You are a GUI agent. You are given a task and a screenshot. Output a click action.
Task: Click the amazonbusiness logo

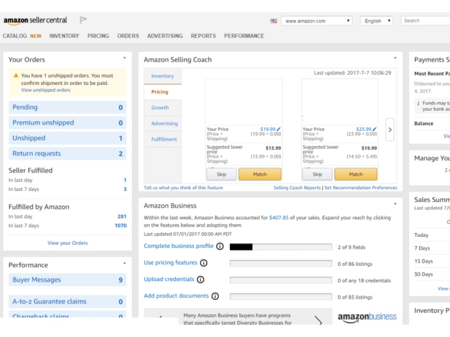click(367, 317)
